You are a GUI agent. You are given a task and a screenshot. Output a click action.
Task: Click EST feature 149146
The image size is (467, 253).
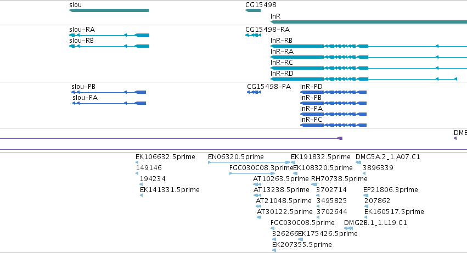pyautogui.click(x=137, y=173)
